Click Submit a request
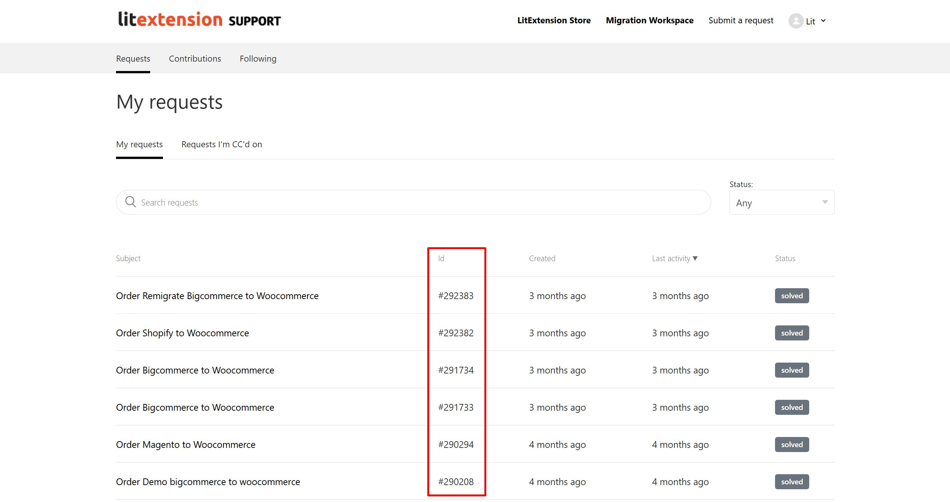The image size is (950, 502). point(741,20)
